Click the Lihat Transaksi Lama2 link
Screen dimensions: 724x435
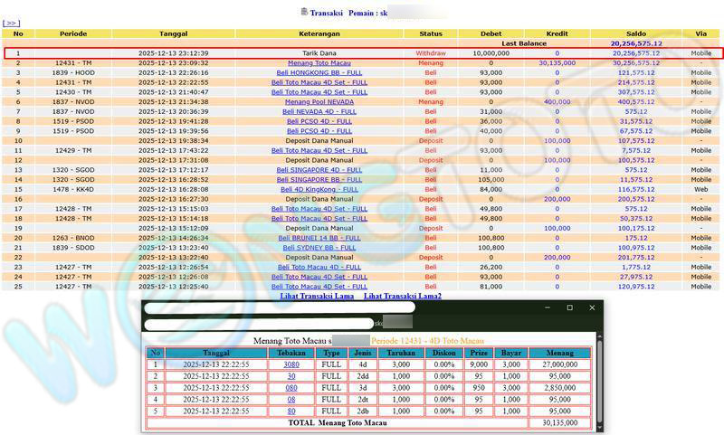point(403,296)
